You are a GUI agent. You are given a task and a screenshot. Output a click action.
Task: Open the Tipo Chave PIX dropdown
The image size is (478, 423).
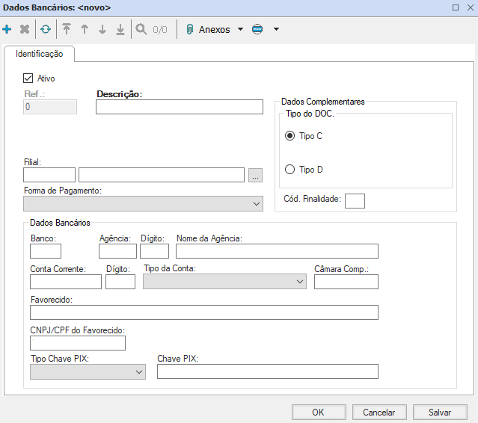coord(88,371)
